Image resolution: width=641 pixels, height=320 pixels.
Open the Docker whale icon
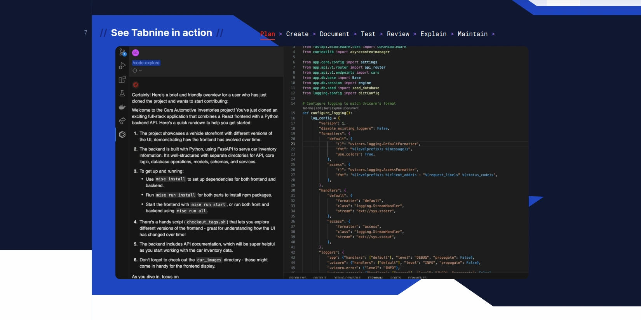122,107
